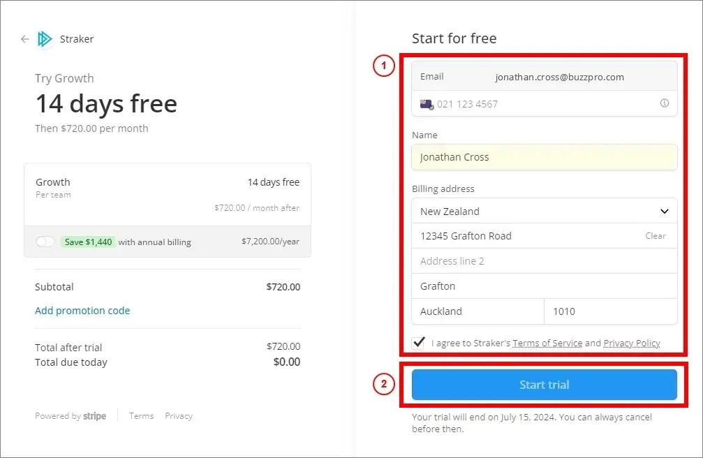Click the Stripe logo link

click(x=95, y=416)
